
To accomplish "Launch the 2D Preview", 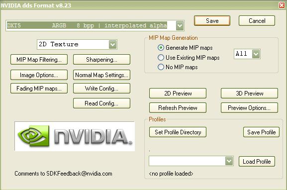I will (x=178, y=94).
